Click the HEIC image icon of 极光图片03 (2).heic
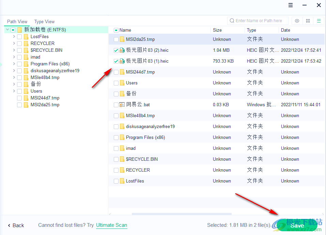Image resolution: width=326 pixels, height=235 pixels. tap(123, 50)
